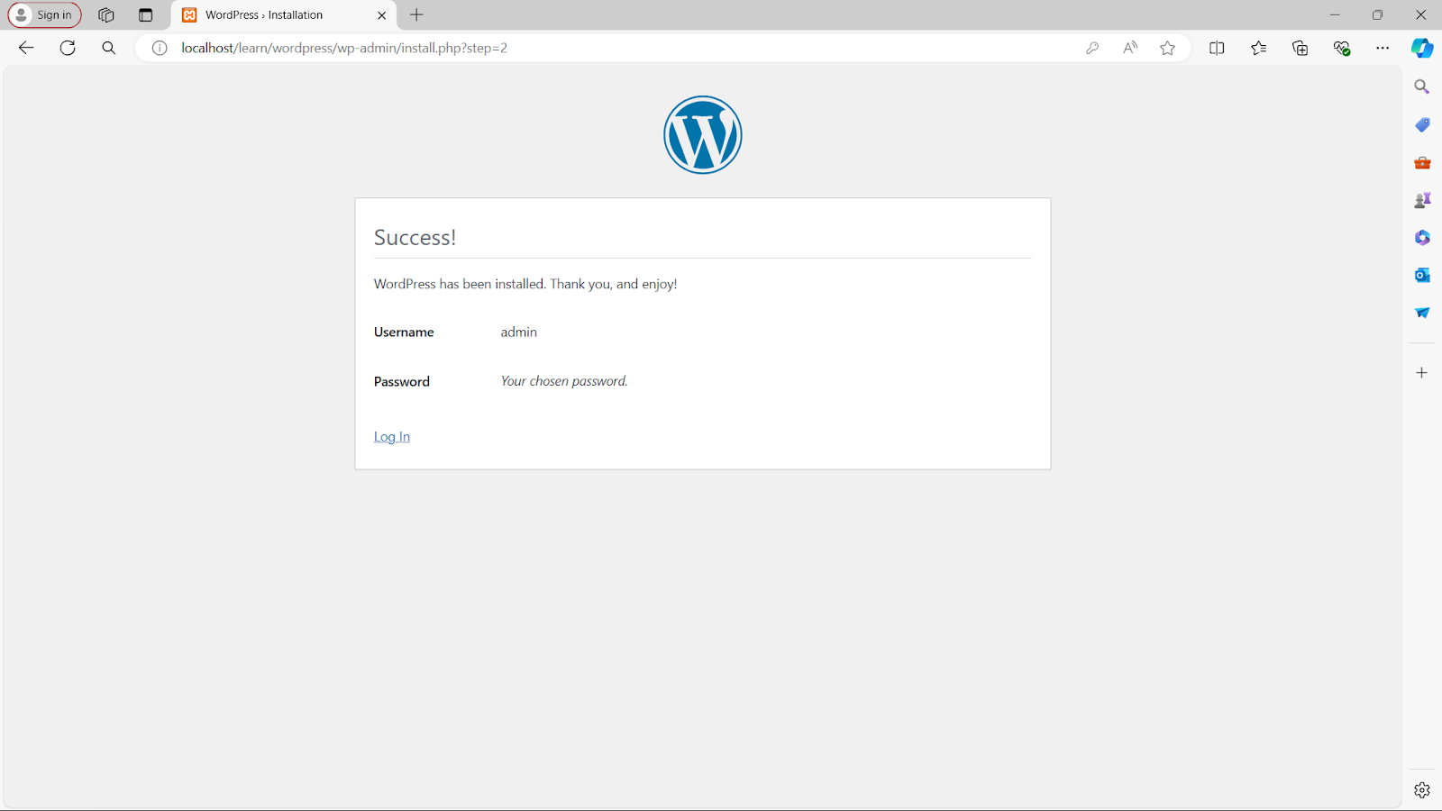Open sidebar Outlook icon
The image size is (1442, 811).
(x=1422, y=275)
